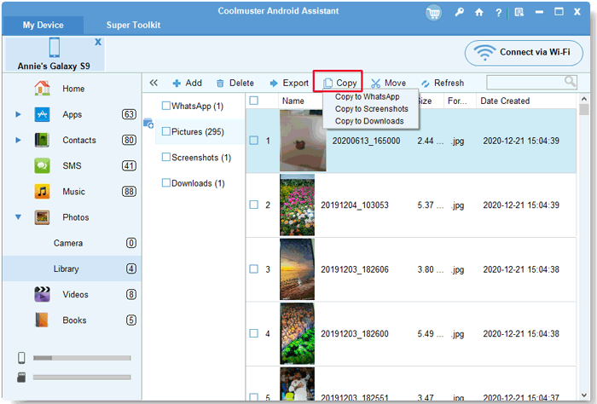Click the phone device icon for Annie's Galaxy S9

[55, 48]
